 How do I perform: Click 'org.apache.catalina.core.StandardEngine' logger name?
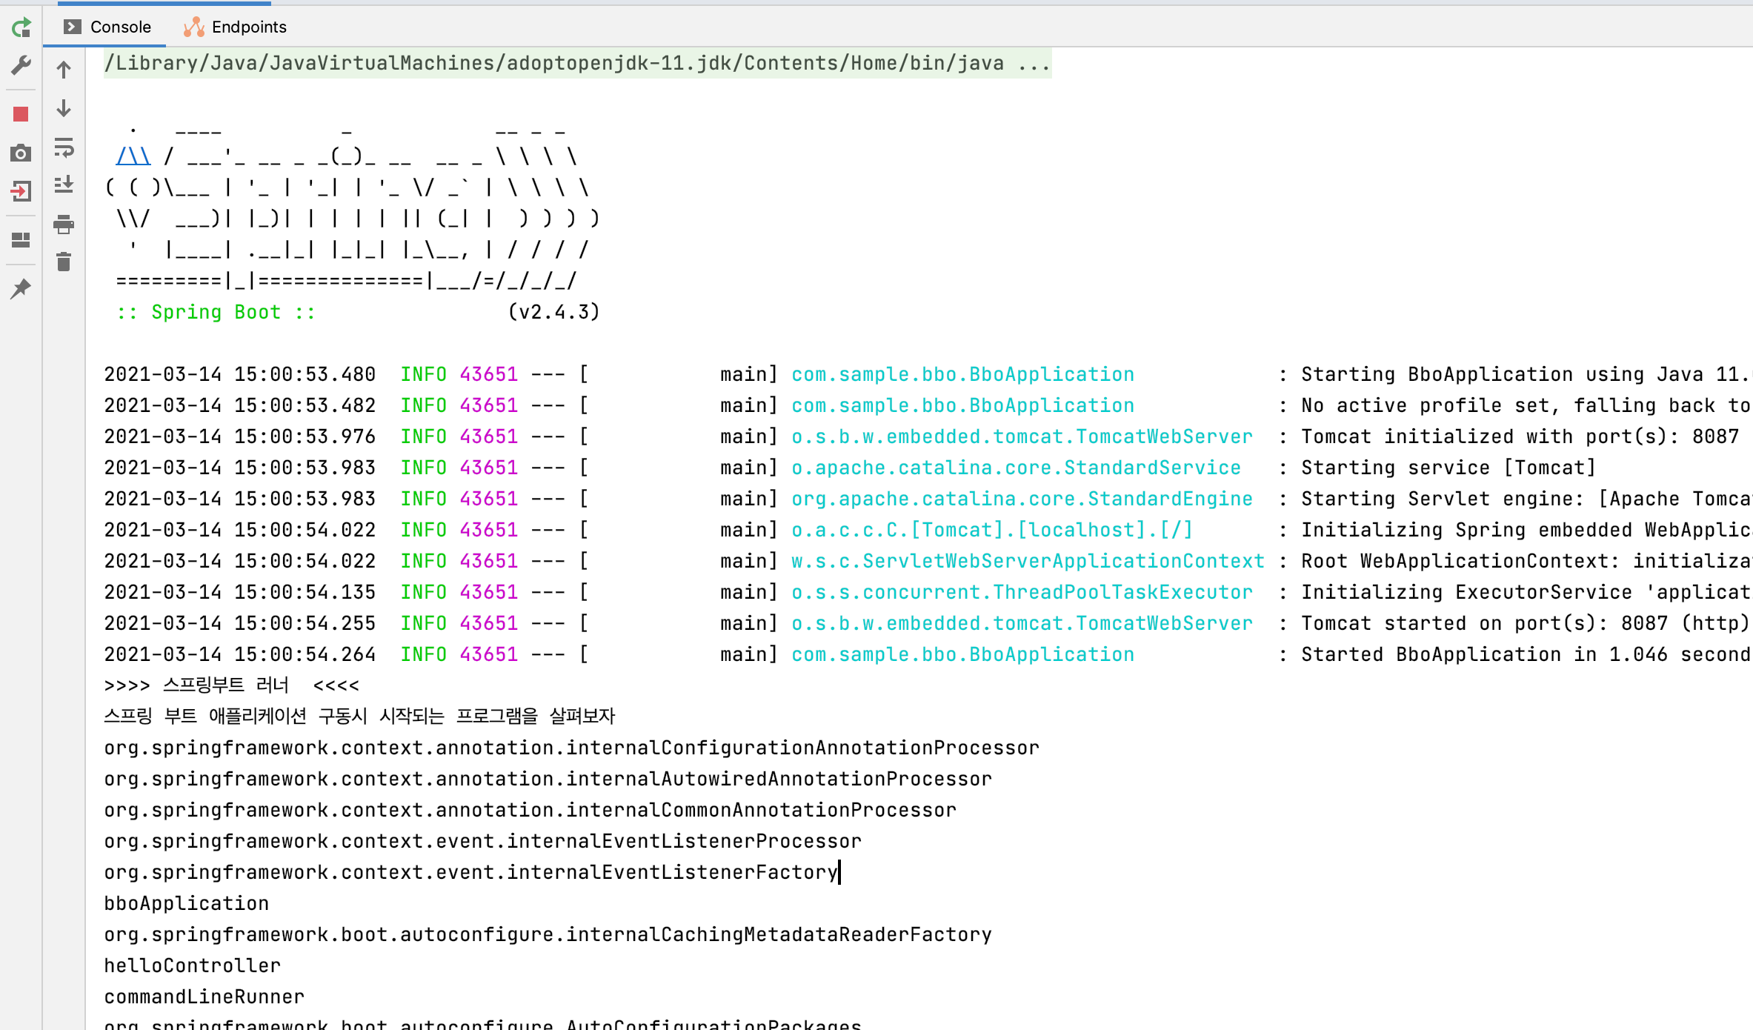pyautogui.click(x=1022, y=499)
